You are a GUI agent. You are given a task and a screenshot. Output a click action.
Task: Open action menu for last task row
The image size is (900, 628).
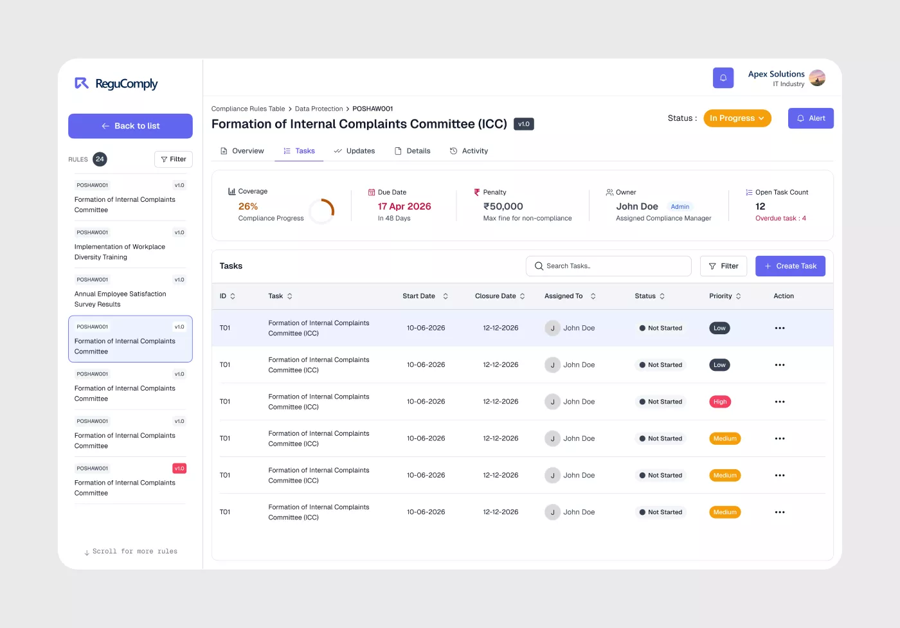coord(780,512)
